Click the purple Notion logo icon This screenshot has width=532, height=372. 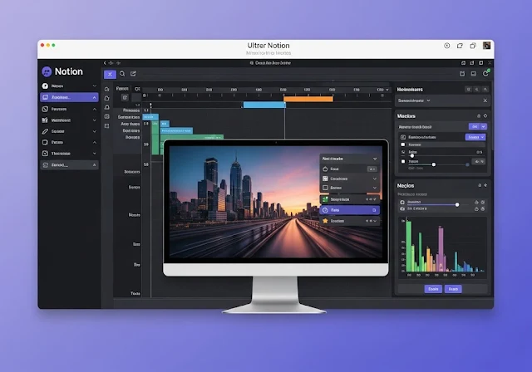coord(47,71)
